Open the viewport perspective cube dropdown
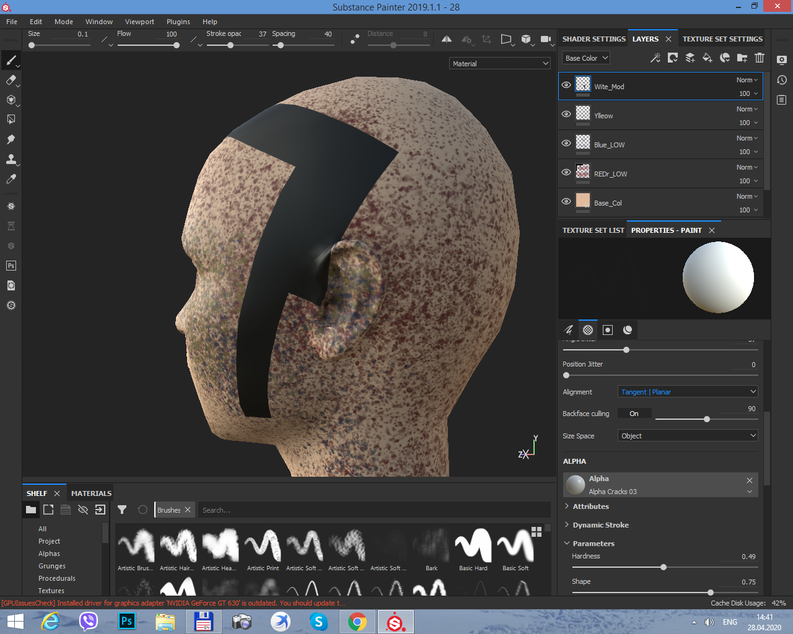The height and width of the screenshot is (634, 793). coord(526,39)
